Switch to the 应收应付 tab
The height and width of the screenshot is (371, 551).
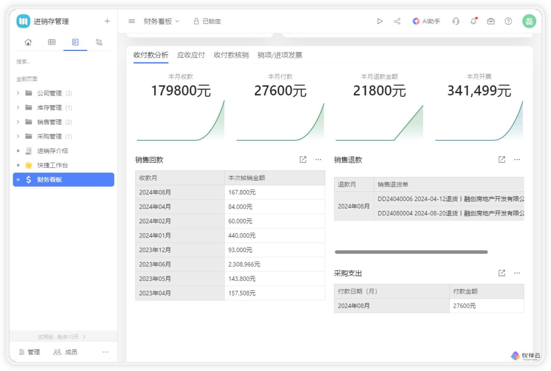191,55
